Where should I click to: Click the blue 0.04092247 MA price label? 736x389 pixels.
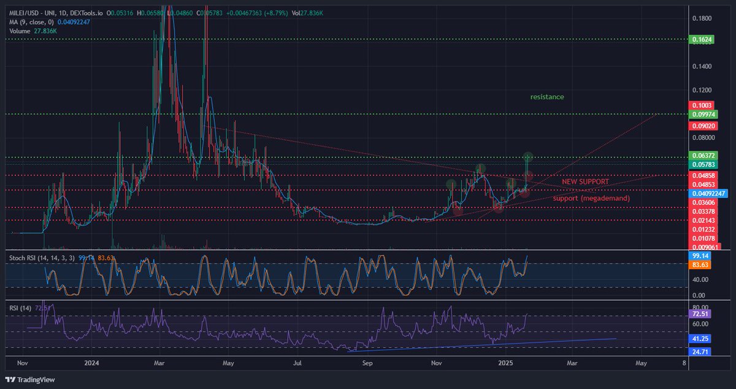(709, 194)
